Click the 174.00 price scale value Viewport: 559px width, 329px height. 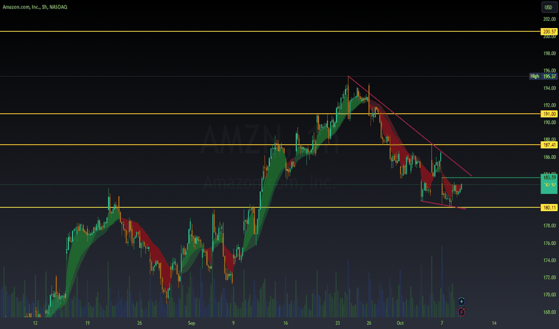click(549, 260)
